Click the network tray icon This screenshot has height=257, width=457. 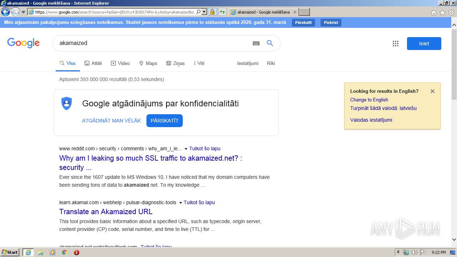click(x=406, y=252)
